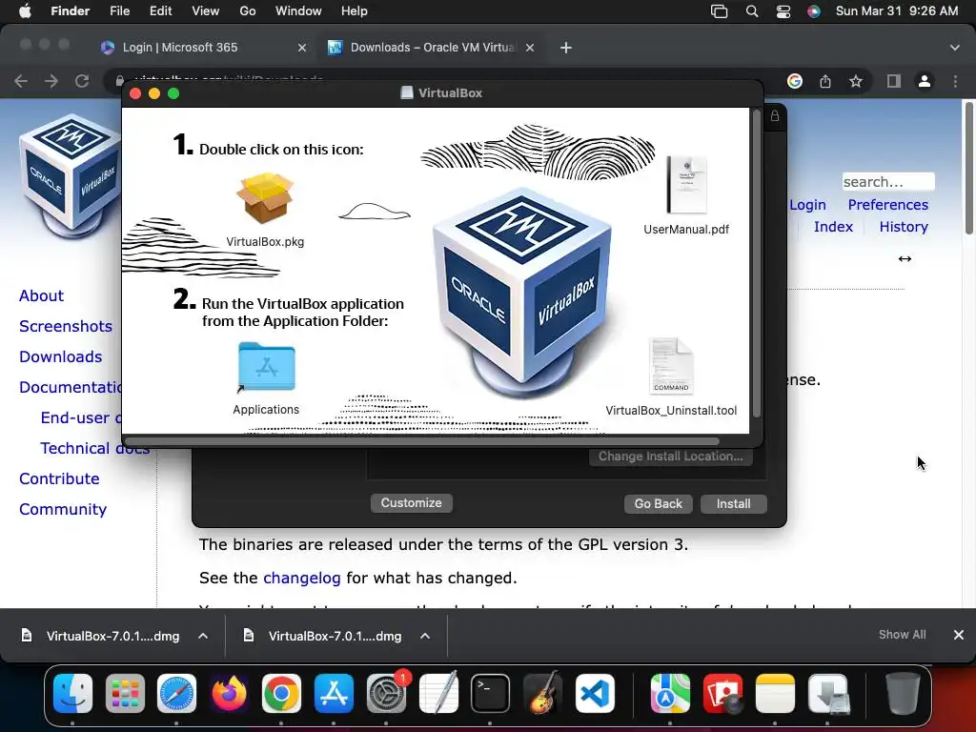976x732 pixels.
Task: Launch Safari from the Dock
Action: pyautogui.click(x=176, y=693)
